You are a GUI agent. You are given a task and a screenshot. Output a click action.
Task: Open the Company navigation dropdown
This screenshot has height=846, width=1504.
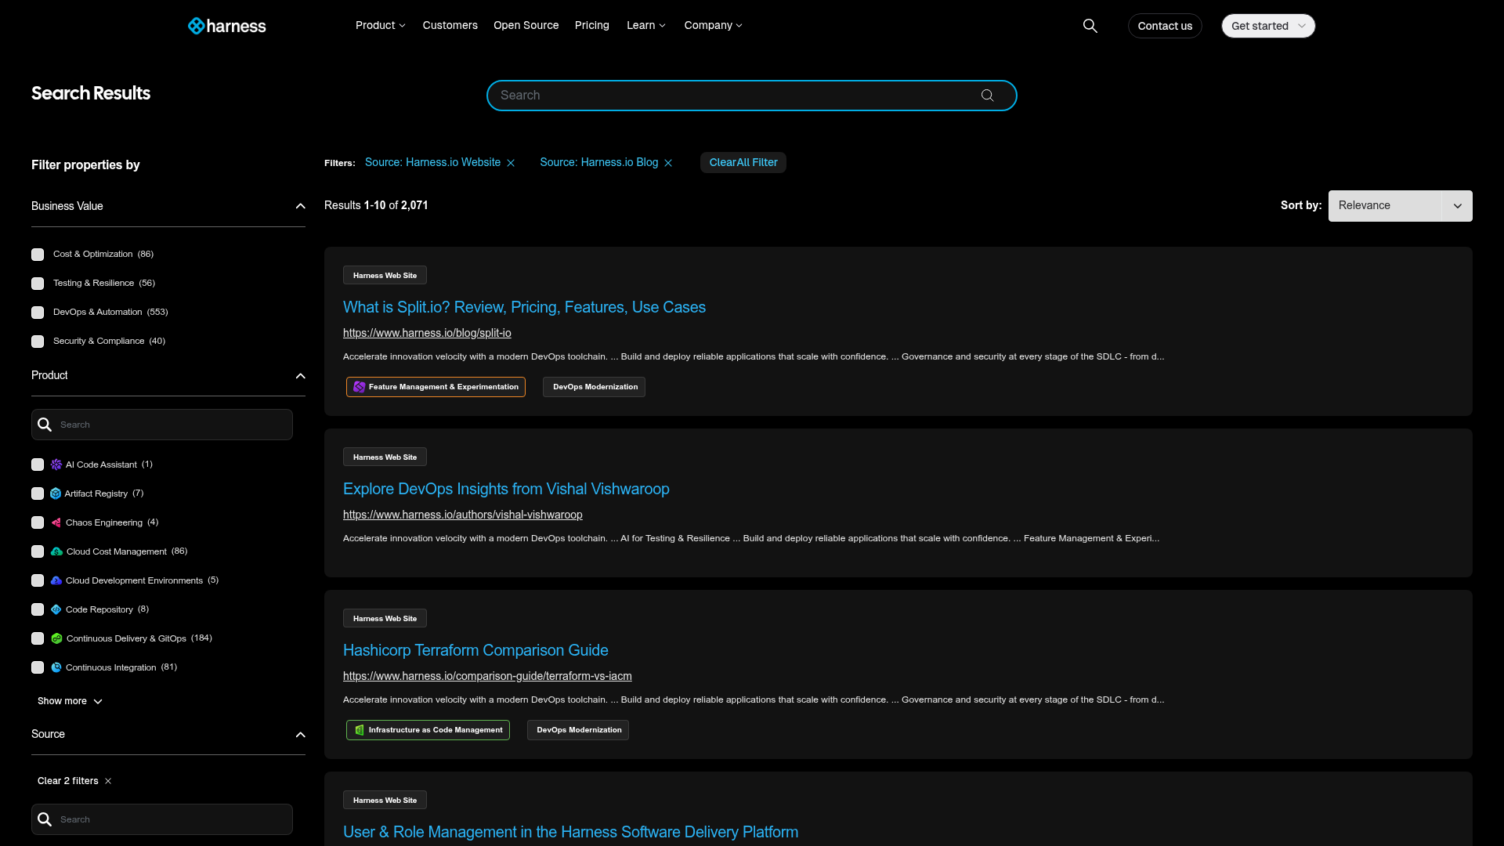[x=713, y=26]
